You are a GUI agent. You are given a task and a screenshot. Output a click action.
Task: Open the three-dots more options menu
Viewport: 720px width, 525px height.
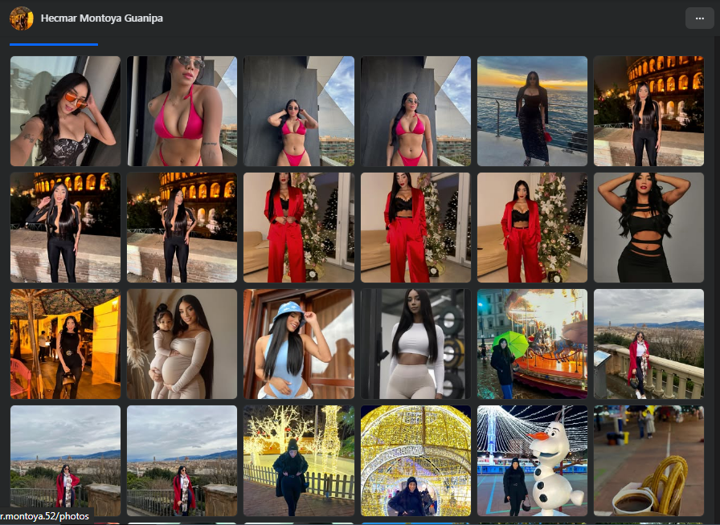click(699, 18)
